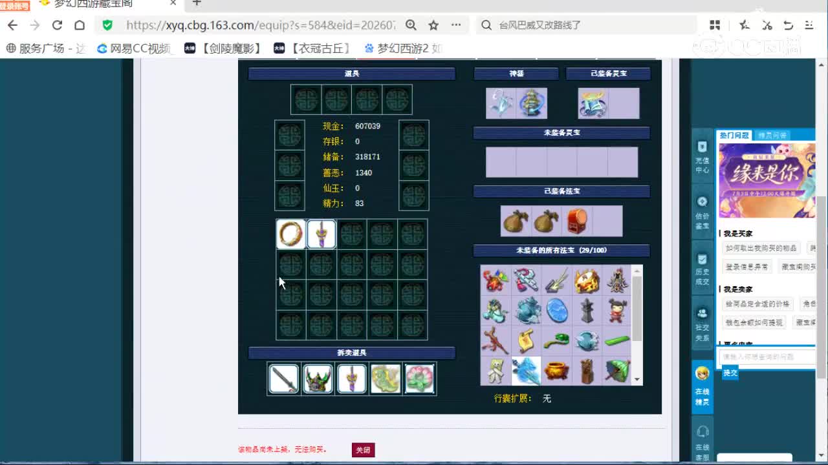Click the 登录账号 badge at top-left
This screenshot has height=465, width=828.
tap(14, 6)
